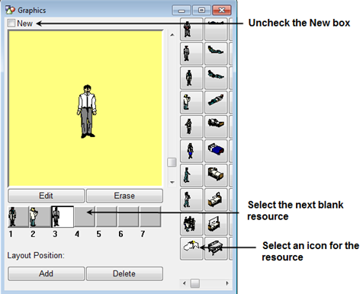Uncheck the New checkbox
Viewport: 363px width, 294px height.
point(11,23)
